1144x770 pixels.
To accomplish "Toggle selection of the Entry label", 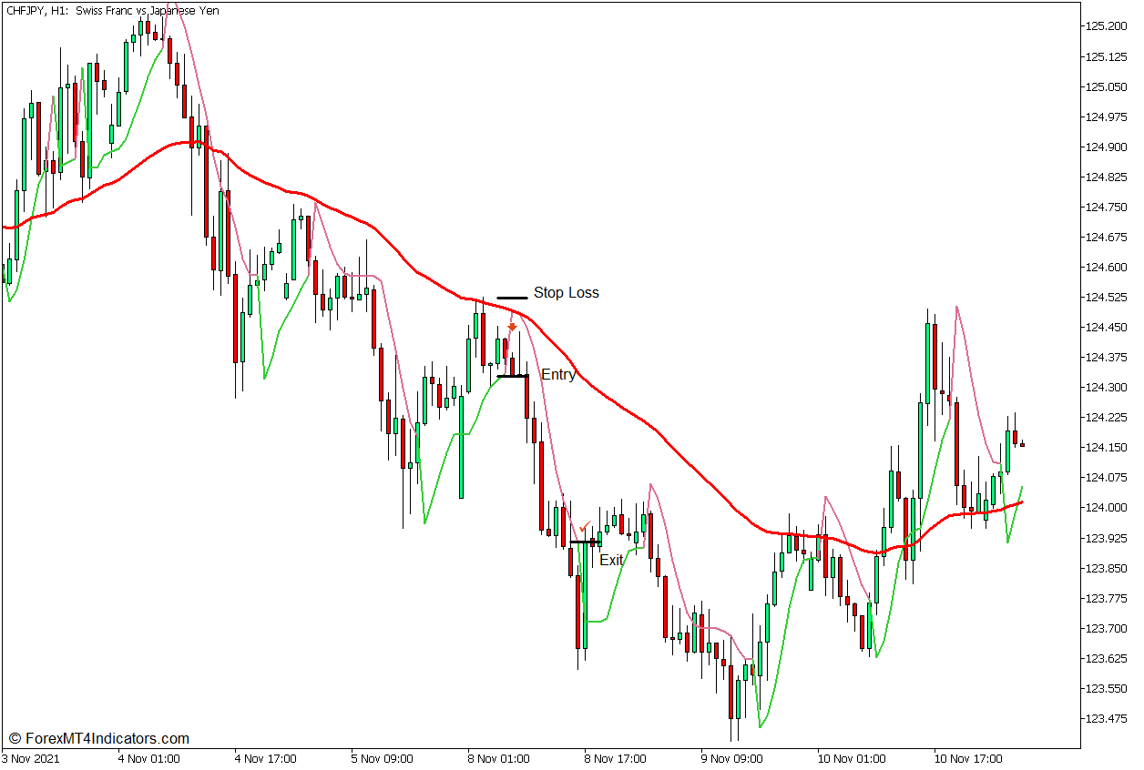I will coord(558,374).
